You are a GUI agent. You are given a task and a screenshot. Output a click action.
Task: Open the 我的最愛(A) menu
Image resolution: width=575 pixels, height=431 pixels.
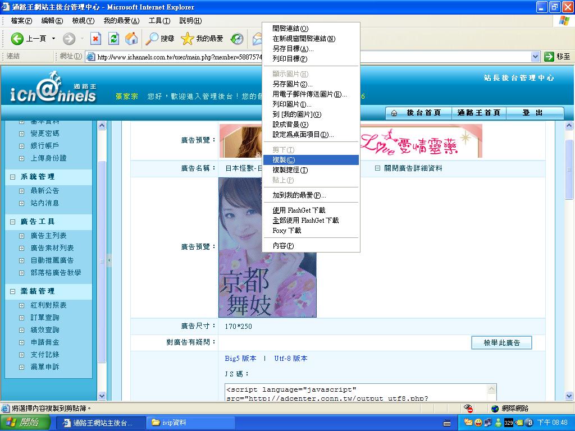[x=121, y=21]
